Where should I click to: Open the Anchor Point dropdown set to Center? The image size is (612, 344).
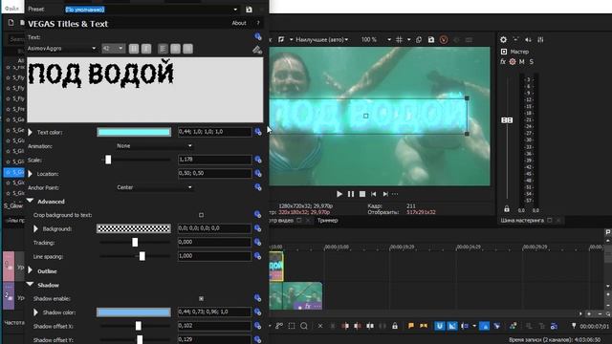click(154, 187)
